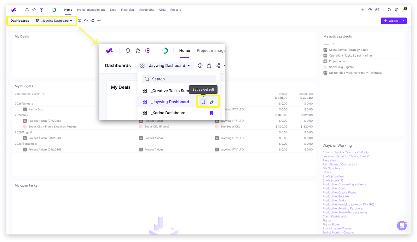Click the copy link icon on inset Jaywing row
Screen dimensions: 417x242
212,102
